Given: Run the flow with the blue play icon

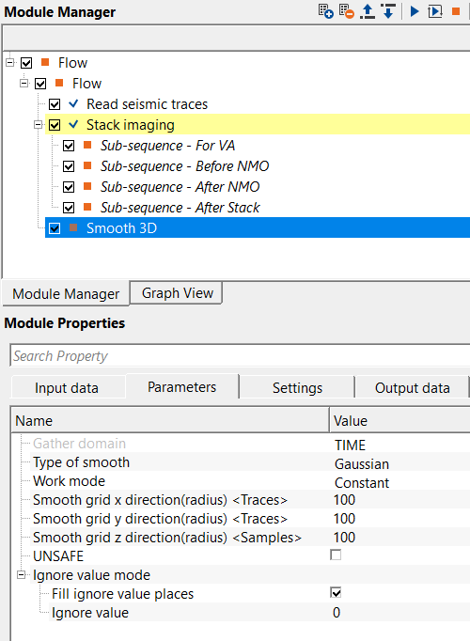Looking at the screenshot, I should pyautogui.click(x=415, y=11).
